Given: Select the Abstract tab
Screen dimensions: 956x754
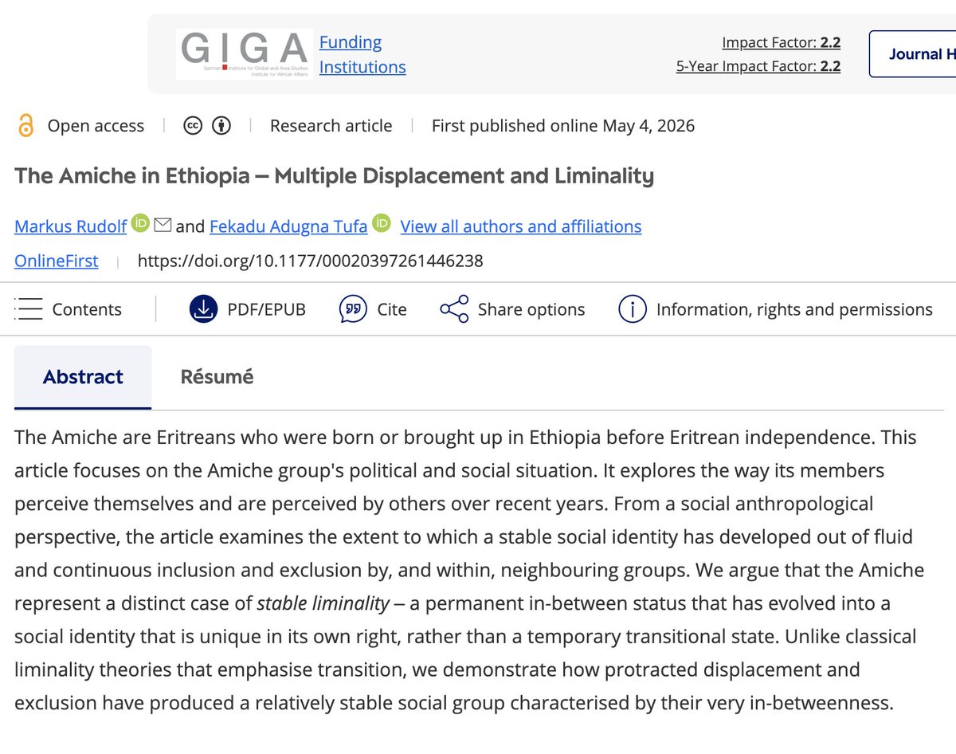Looking at the screenshot, I should (x=83, y=377).
